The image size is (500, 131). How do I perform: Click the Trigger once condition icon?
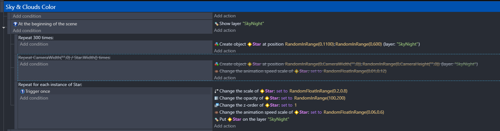point(22,92)
